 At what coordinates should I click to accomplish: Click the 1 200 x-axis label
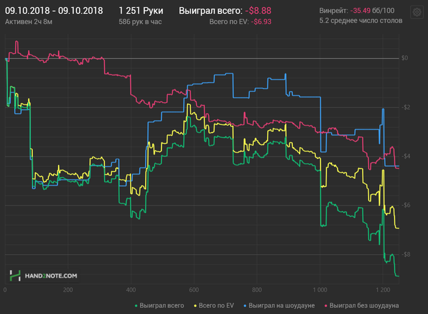tap(383, 290)
